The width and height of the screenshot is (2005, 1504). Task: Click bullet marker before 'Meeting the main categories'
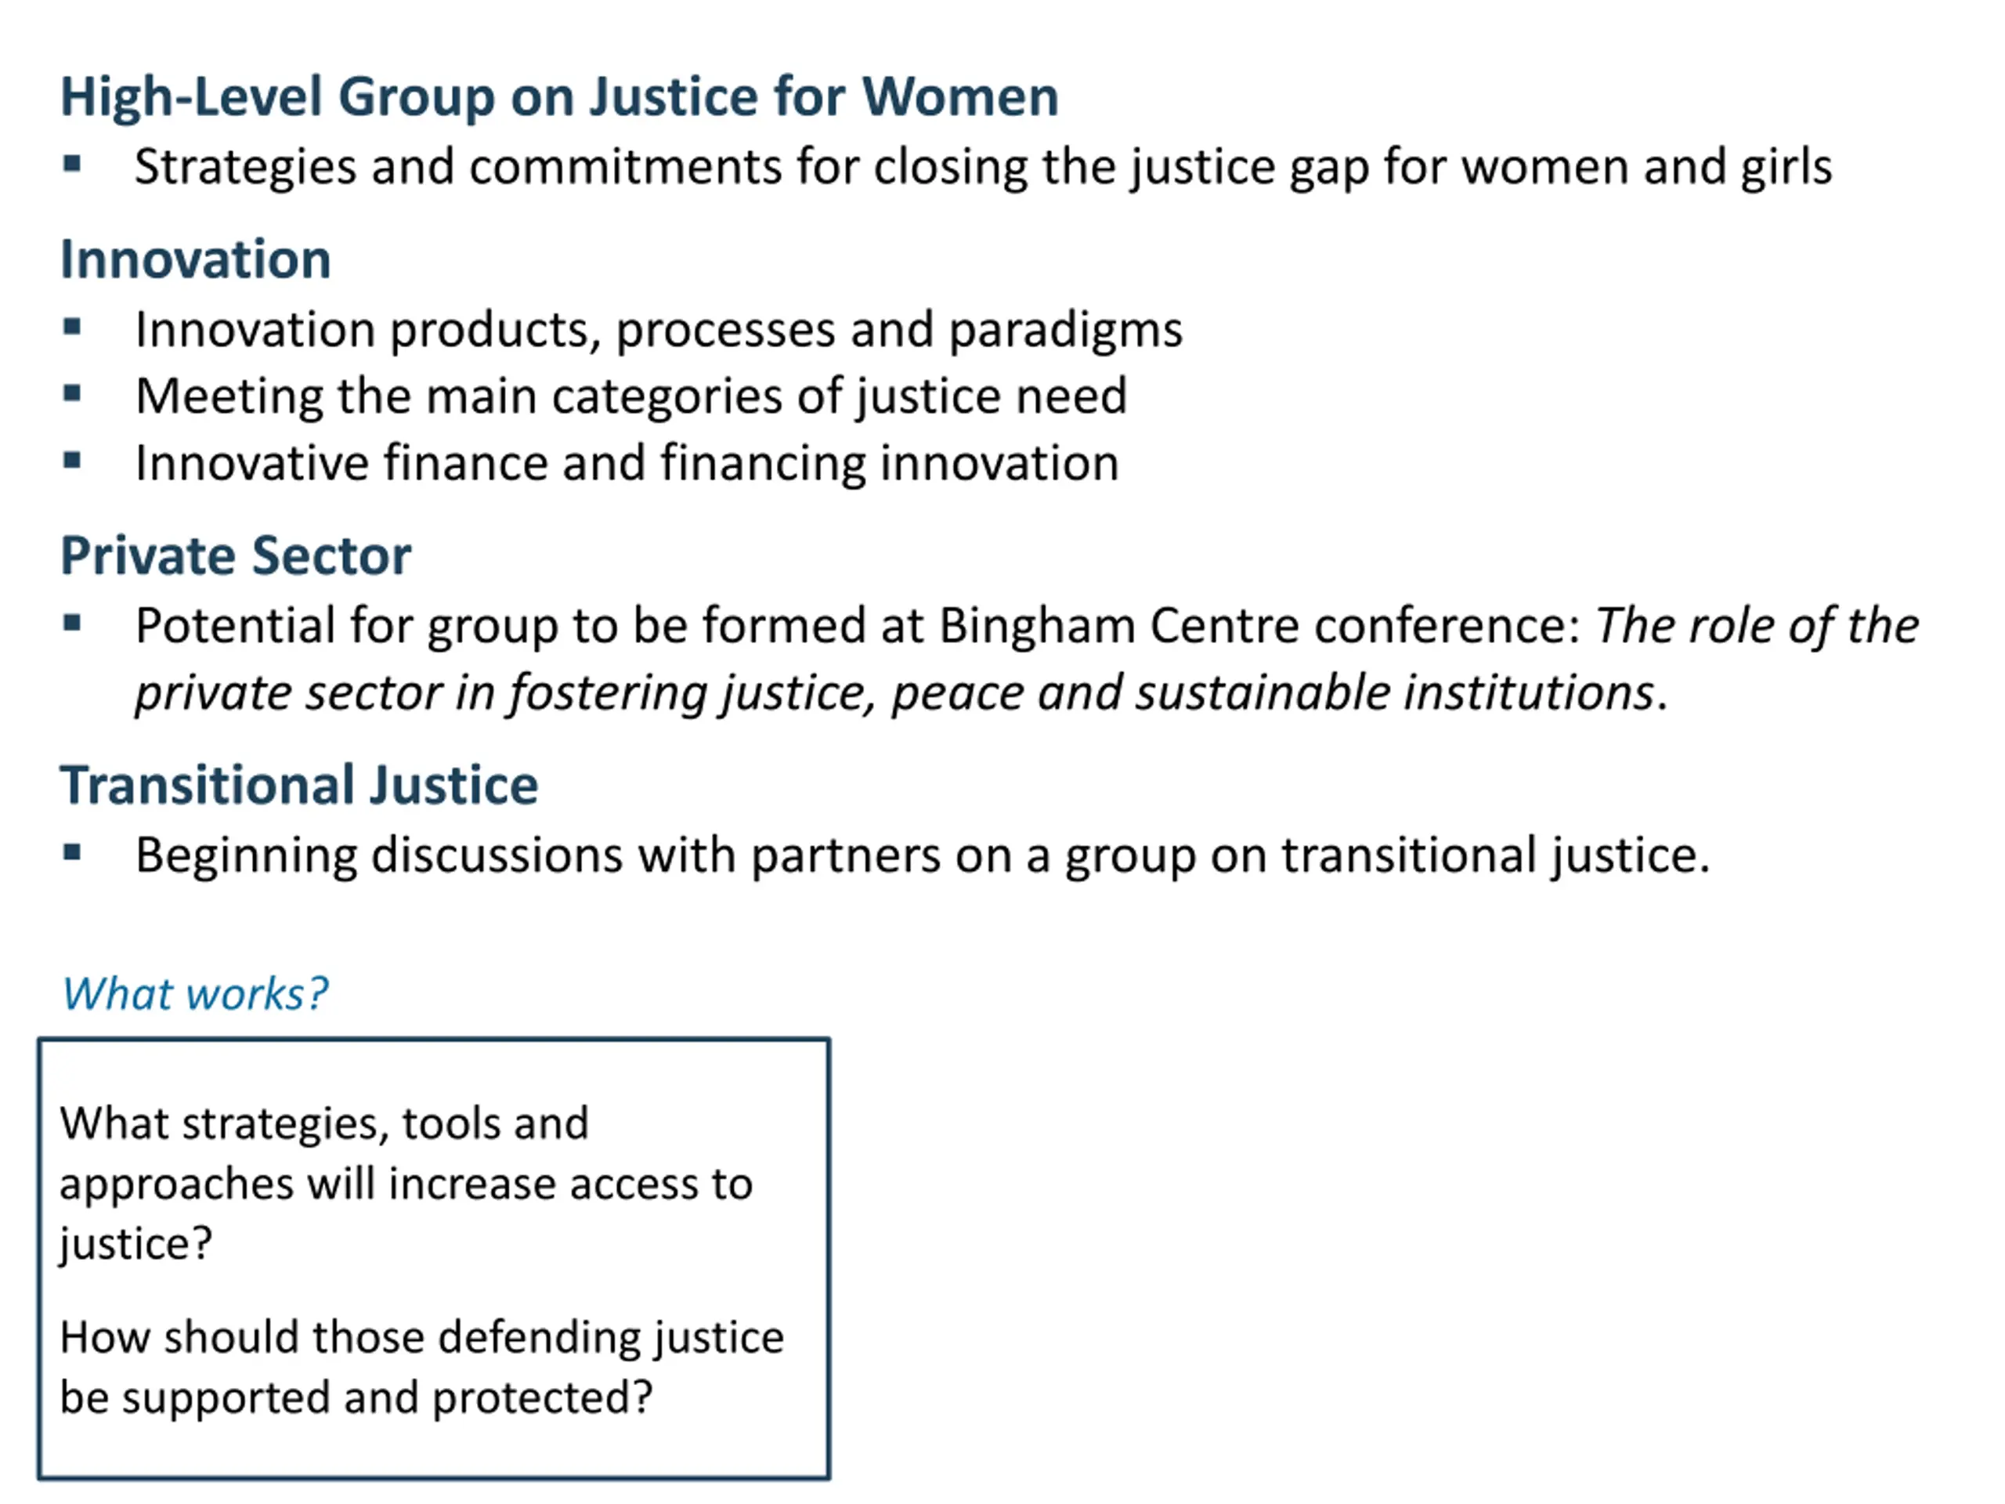[x=73, y=393]
